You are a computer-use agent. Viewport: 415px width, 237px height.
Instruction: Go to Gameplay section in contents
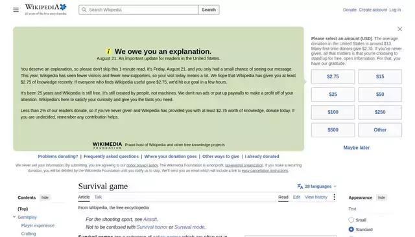coord(27,217)
